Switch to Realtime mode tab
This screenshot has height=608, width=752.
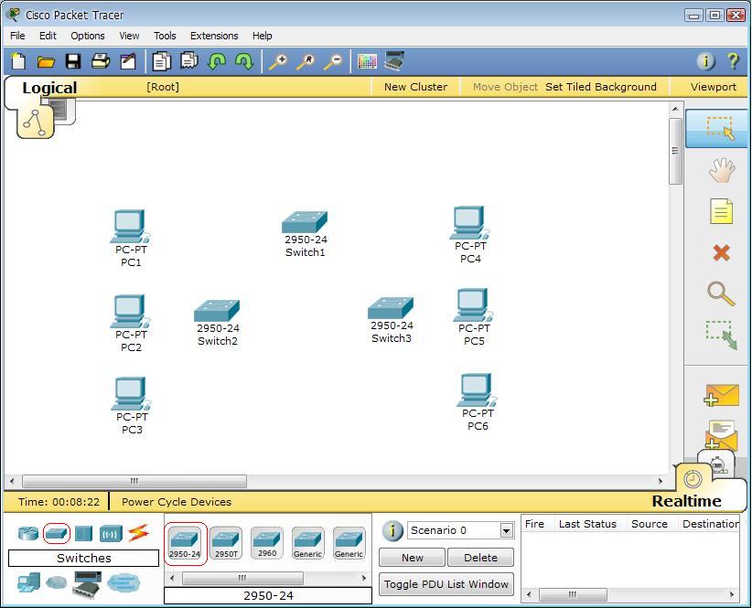pyautogui.click(x=686, y=501)
